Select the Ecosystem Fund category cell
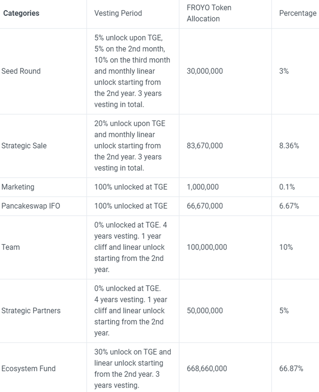319x392 pixels. 28,369
